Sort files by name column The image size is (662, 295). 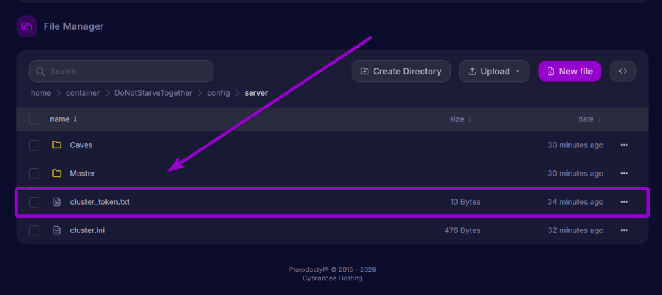tap(64, 119)
